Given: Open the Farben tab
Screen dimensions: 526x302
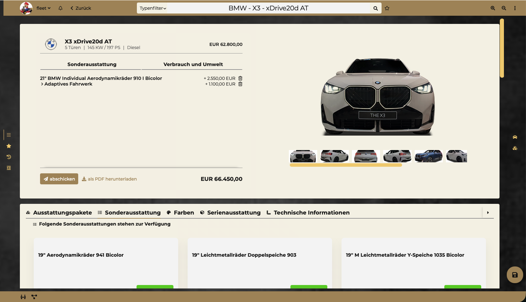Looking at the screenshot, I should coord(180,213).
